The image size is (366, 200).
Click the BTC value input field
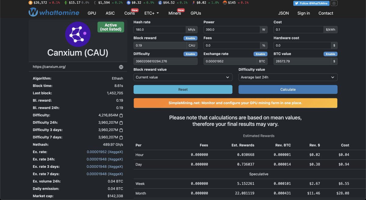tap(302, 61)
